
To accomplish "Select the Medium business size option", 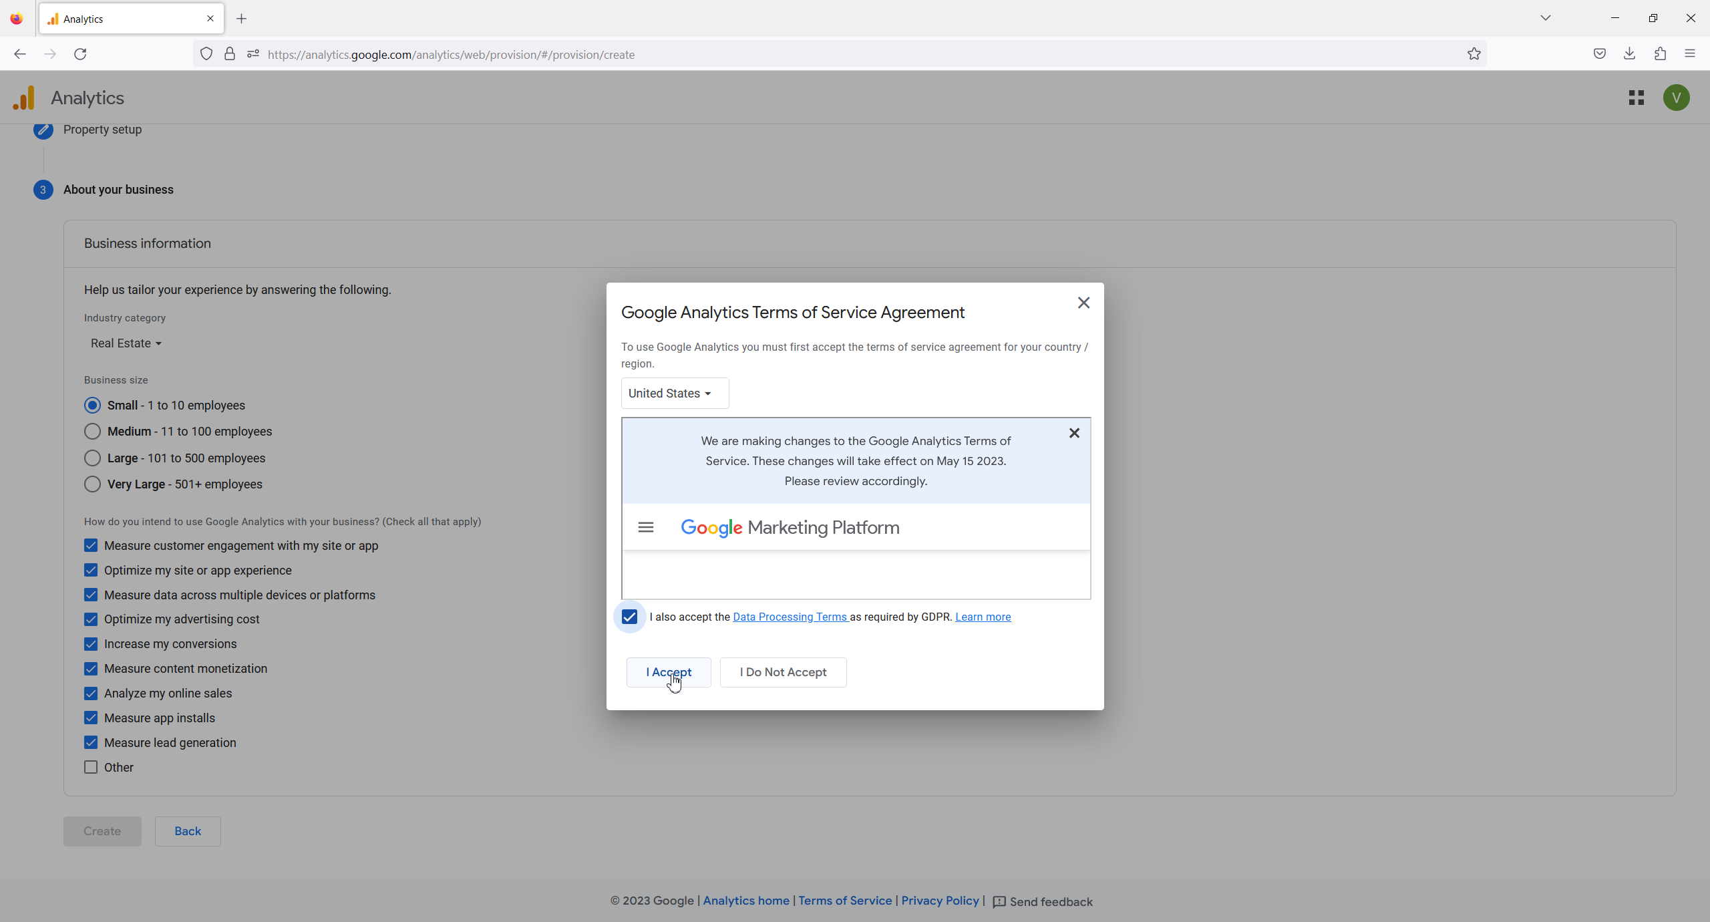I will click(93, 432).
